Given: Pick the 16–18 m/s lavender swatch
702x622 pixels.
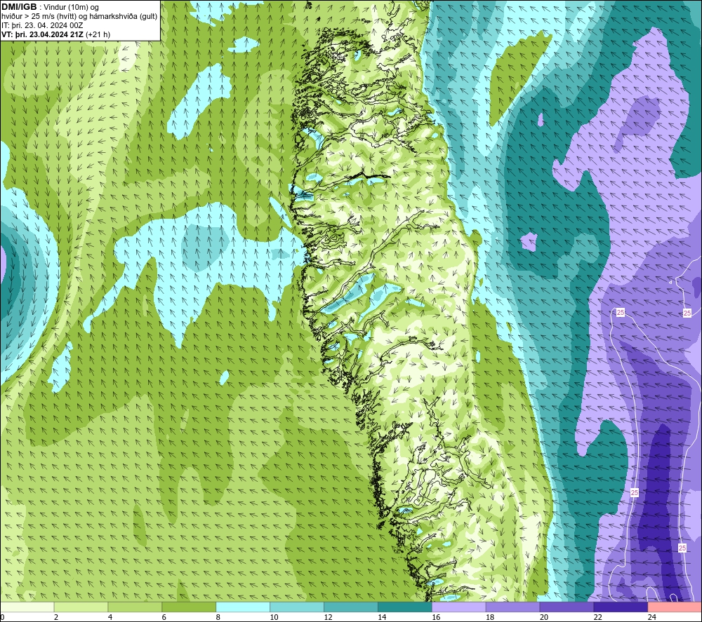Looking at the screenshot, I should tap(458, 607).
